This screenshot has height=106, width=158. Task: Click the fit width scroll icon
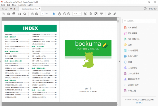[85, 14]
